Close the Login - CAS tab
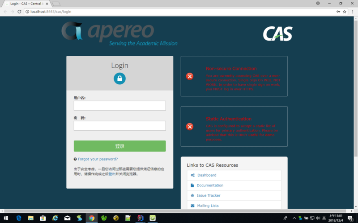Viewport: 358px width, 223px height. 47,4
